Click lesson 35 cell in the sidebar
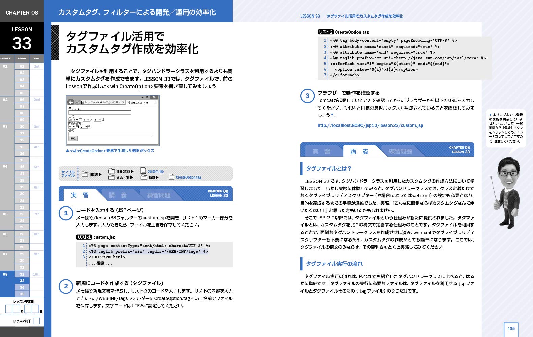 (x=22, y=294)
